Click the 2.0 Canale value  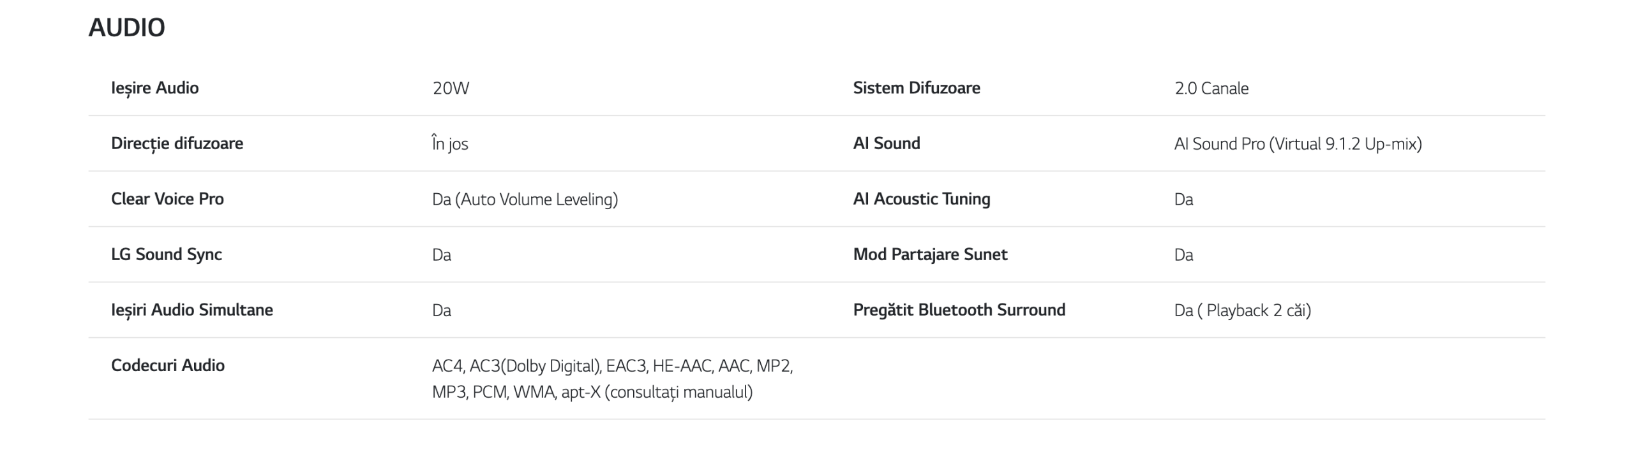pyautogui.click(x=1211, y=88)
